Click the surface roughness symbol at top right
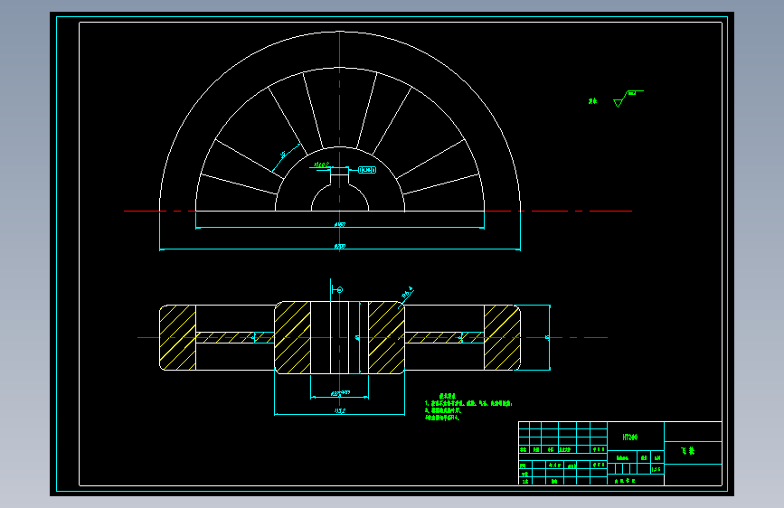Image resolution: width=784 pixels, height=508 pixels. pos(628,99)
